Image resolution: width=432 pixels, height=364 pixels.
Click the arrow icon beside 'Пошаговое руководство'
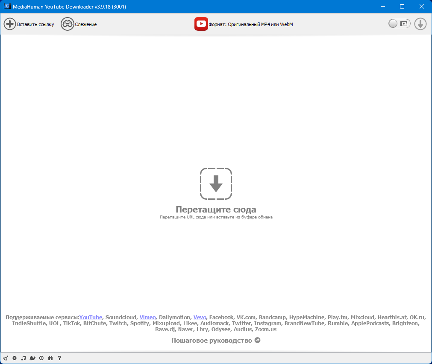click(x=257, y=341)
